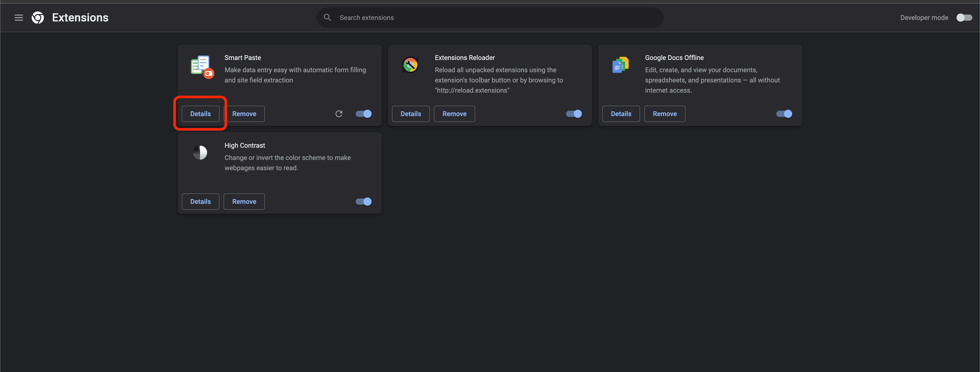Click the Google Docs Offline title
The height and width of the screenshot is (372, 980).
pyautogui.click(x=674, y=57)
